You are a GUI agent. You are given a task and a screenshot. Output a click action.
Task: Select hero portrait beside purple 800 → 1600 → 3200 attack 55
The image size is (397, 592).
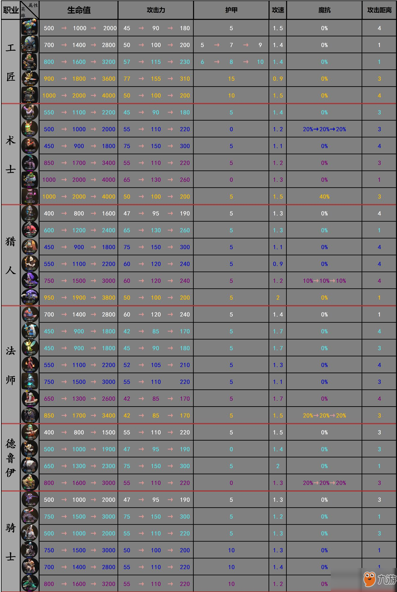coord(30,583)
